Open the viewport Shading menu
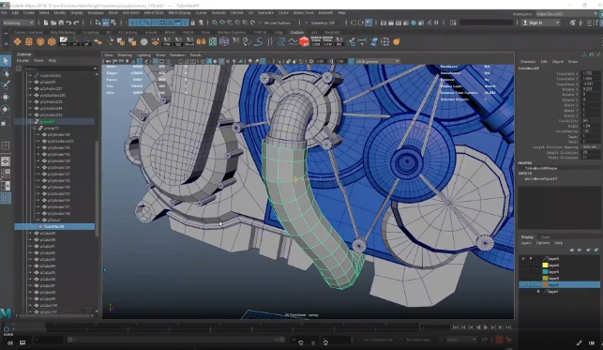Image resolution: width=603 pixels, height=350 pixels. (x=124, y=55)
